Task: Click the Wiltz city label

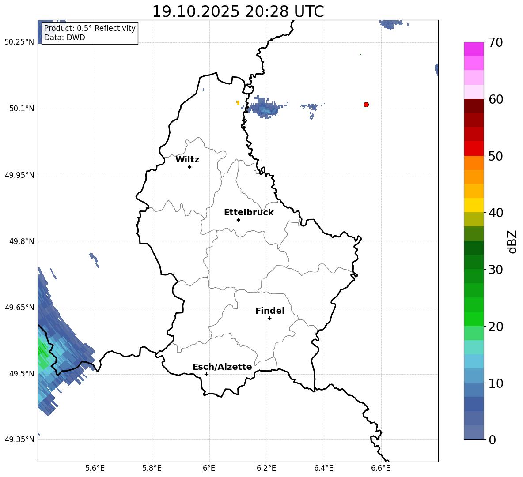Action: tap(187, 160)
